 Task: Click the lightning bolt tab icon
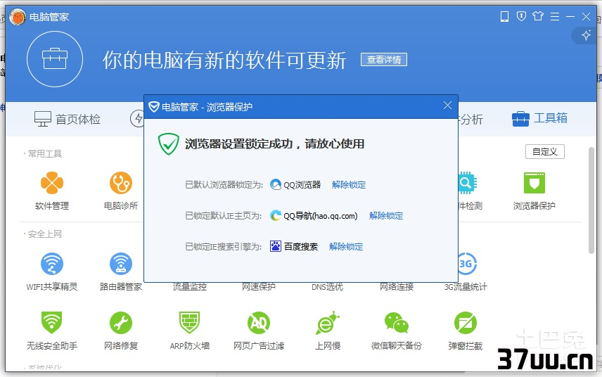[x=137, y=118]
